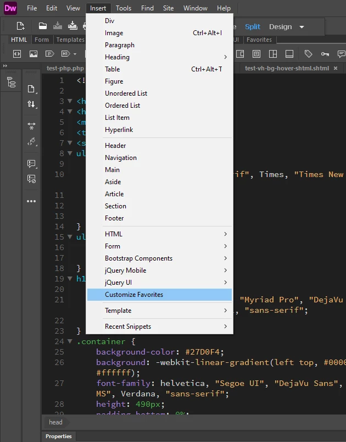This screenshot has width=346, height=442.
Task: Click the File Management arrows icon
Action: click(x=31, y=104)
